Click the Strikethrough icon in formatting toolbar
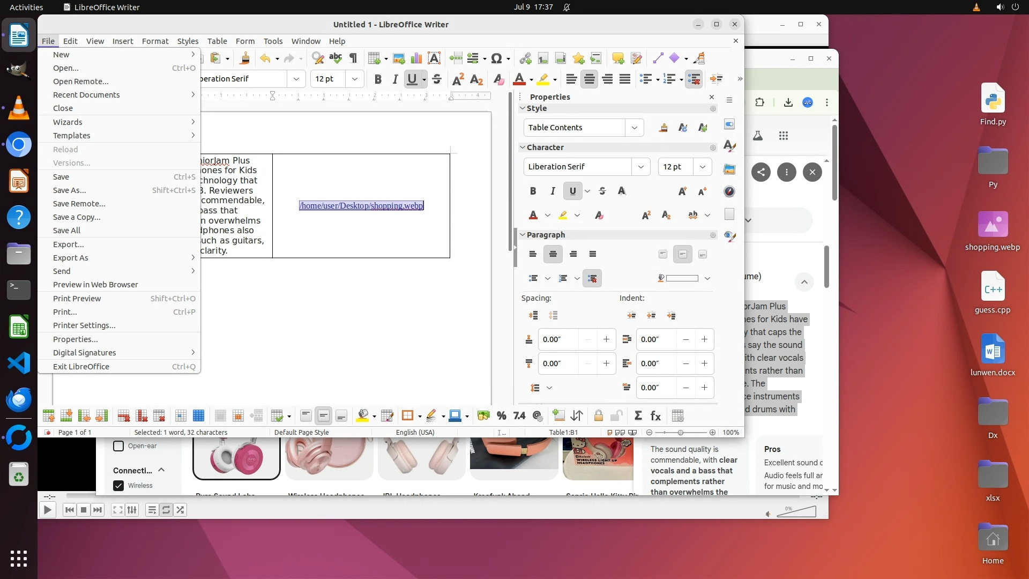 (x=437, y=79)
